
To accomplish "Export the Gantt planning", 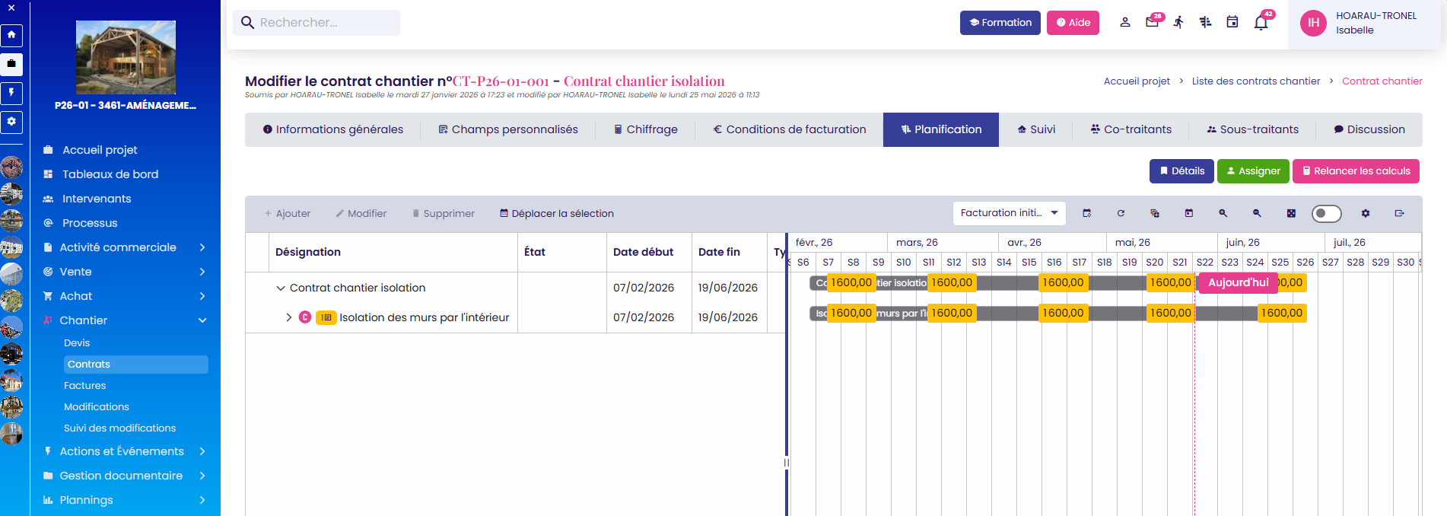I will pos(1399,213).
